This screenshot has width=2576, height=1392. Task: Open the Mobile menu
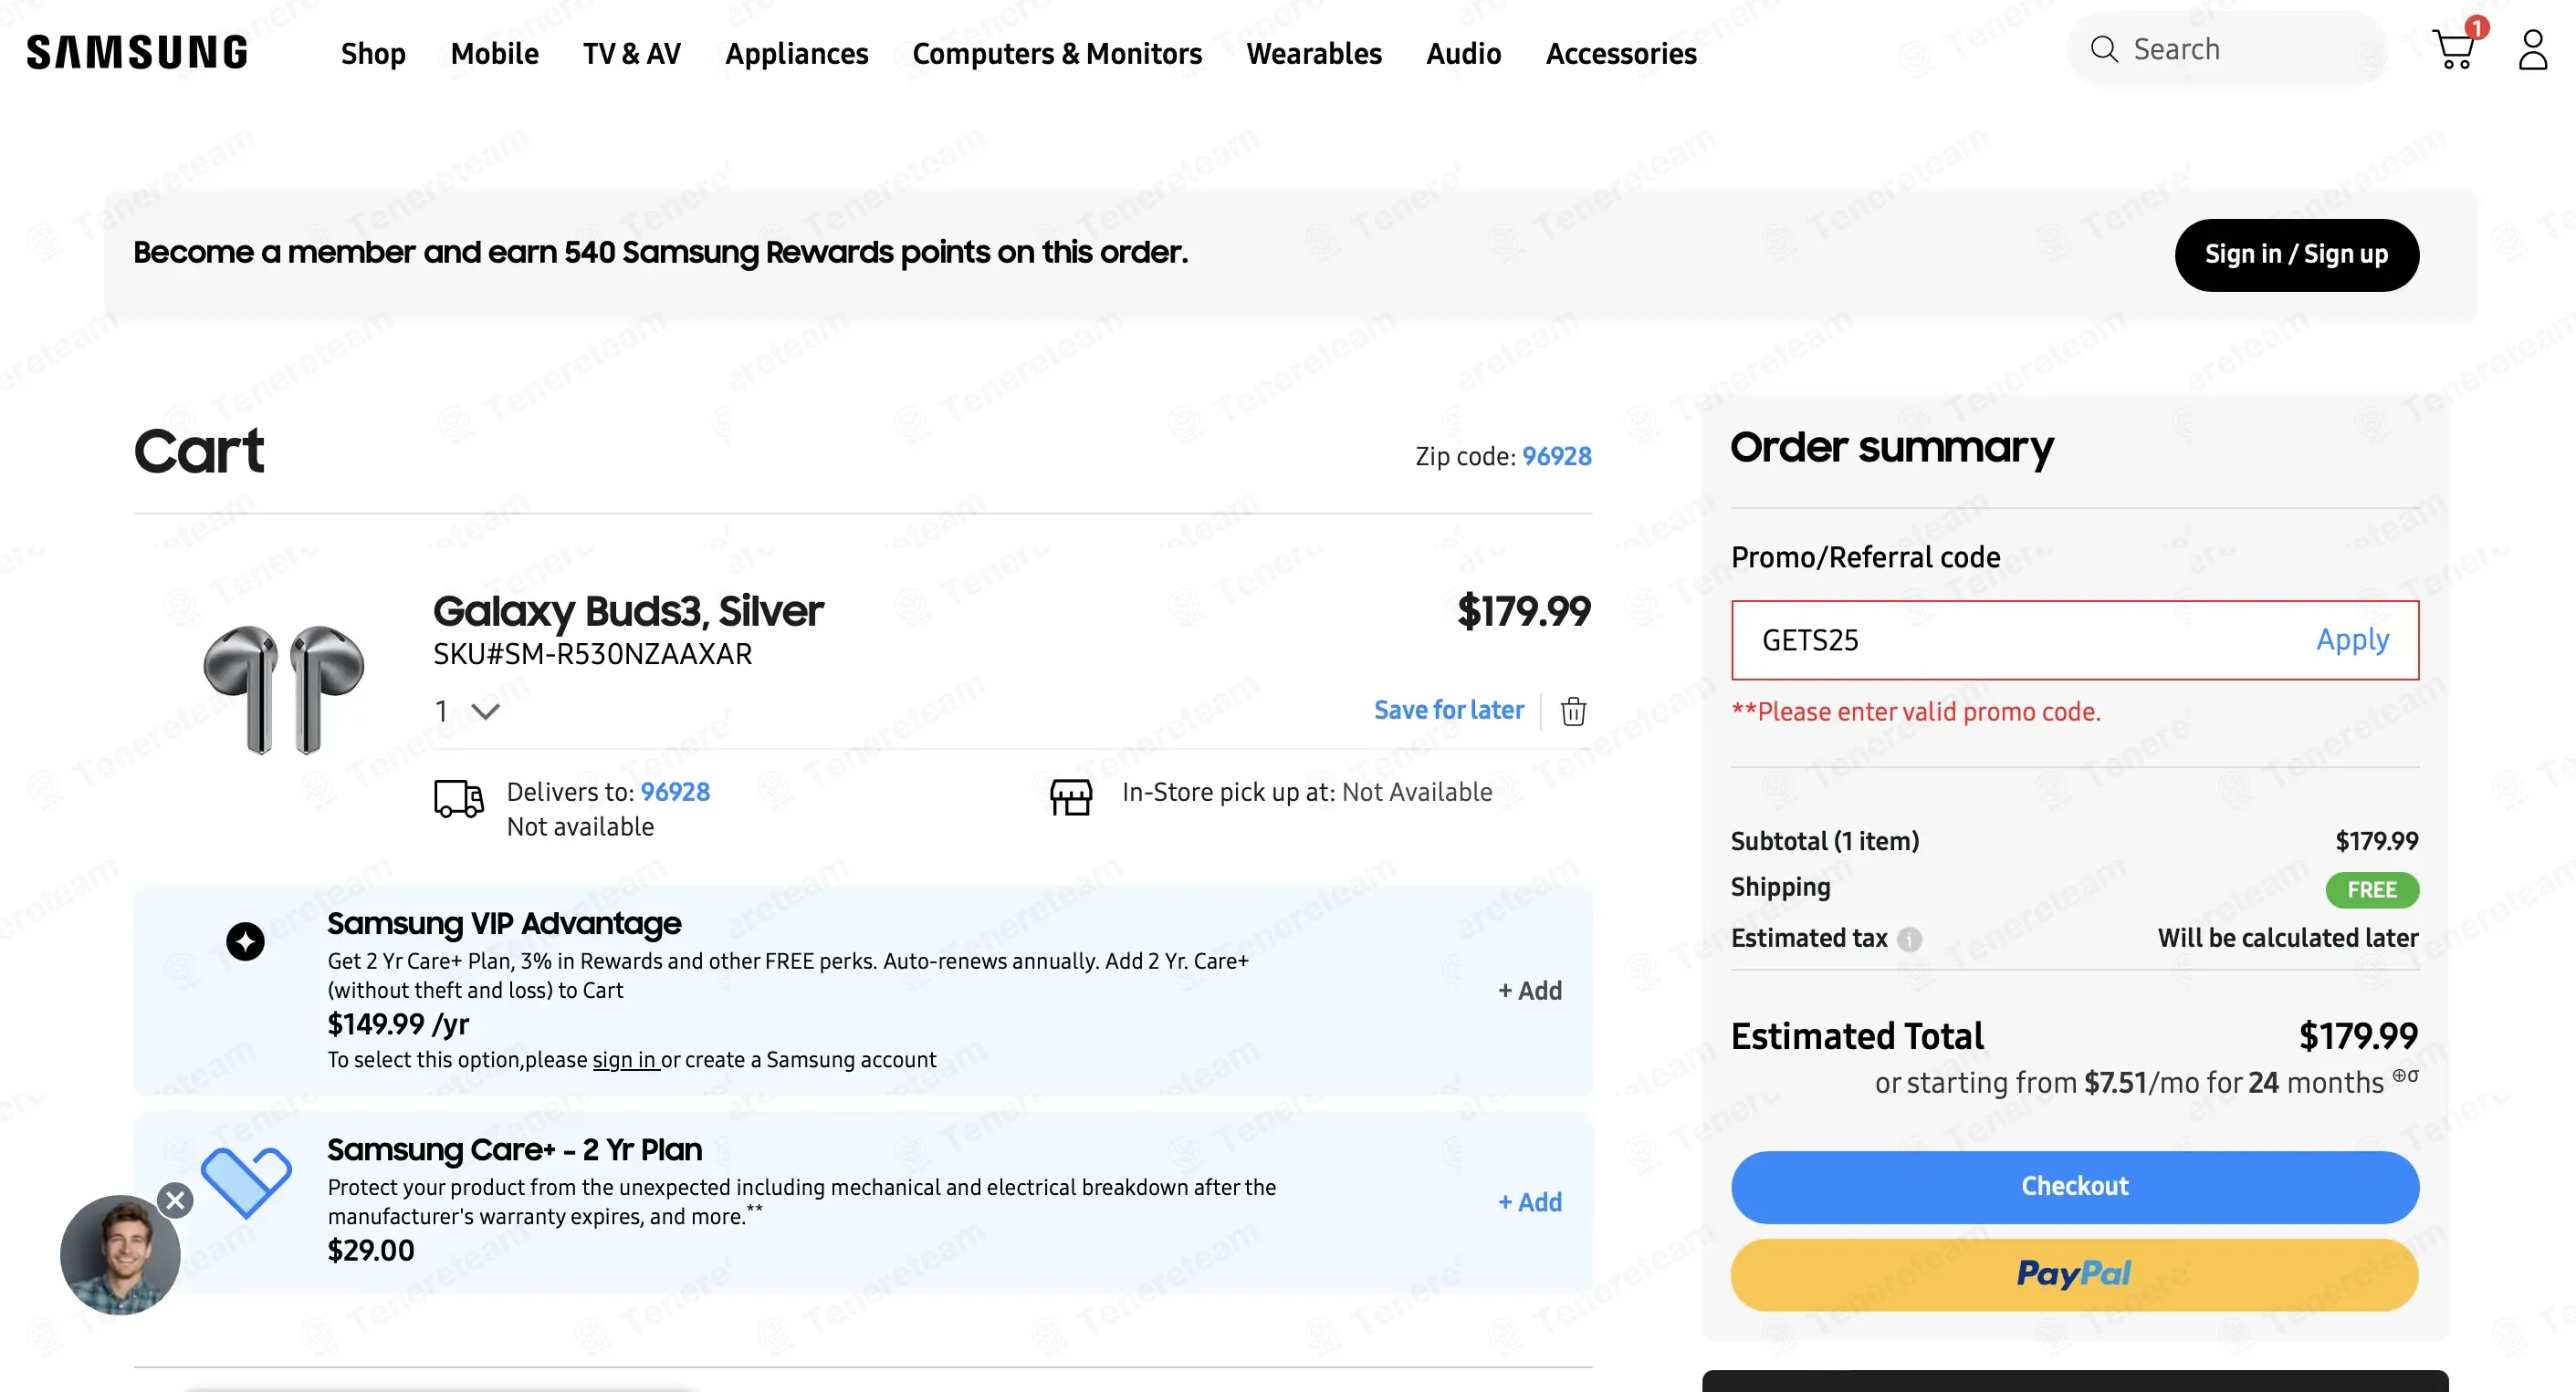click(494, 53)
